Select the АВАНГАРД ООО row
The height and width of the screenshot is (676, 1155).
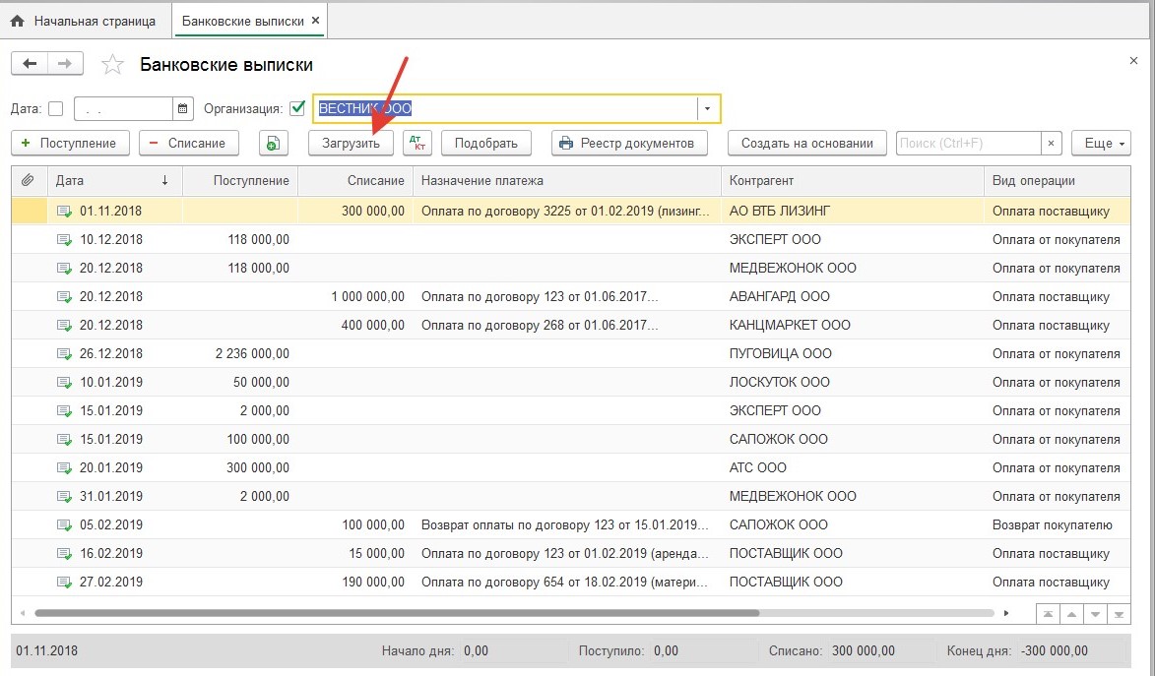coord(780,296)
